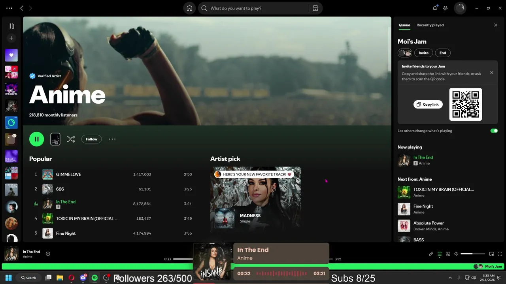506x284 pixels.
Task: Click the taskbar Search box
Action: tap(29, 278)
